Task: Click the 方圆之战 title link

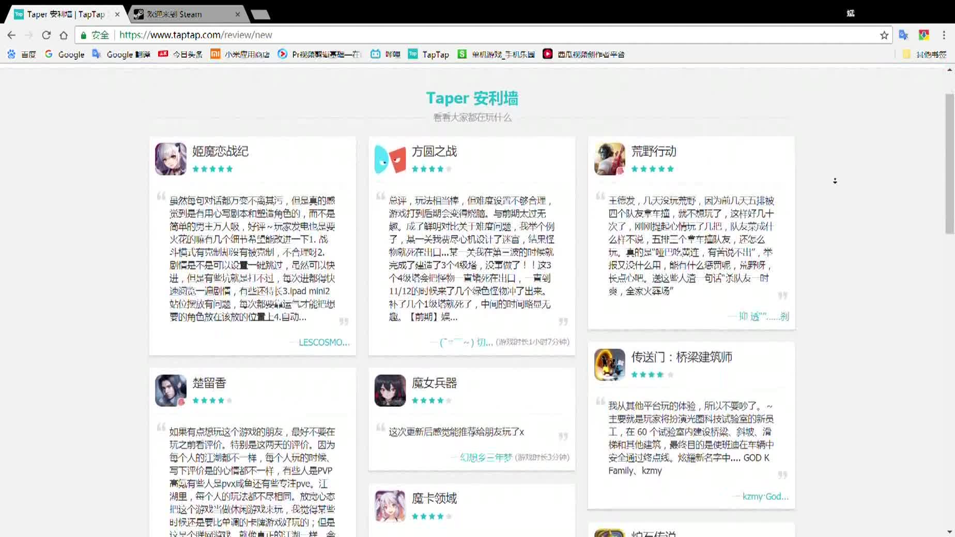Action: (434, 151)
